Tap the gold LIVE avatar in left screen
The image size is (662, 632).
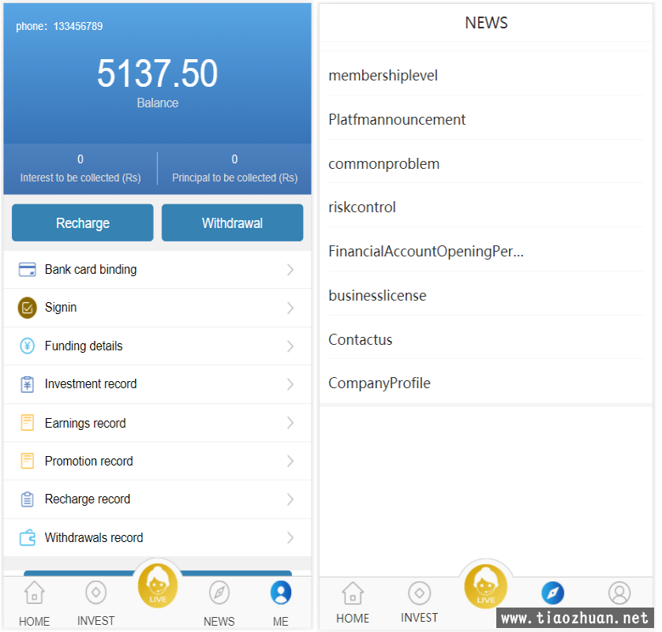click(158, 586)
